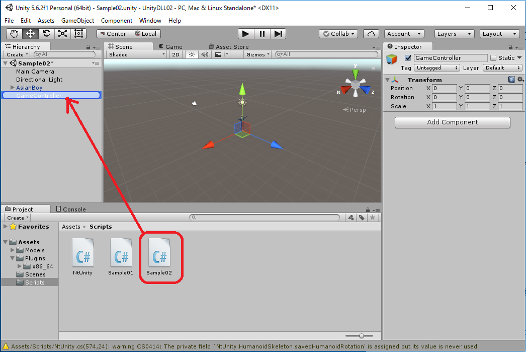Click the Add Component button

coord(452,122)
